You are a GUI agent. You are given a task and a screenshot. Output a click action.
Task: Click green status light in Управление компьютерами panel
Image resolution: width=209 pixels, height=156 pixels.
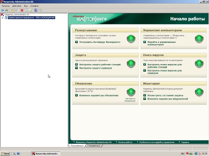[x=199, y=39]
